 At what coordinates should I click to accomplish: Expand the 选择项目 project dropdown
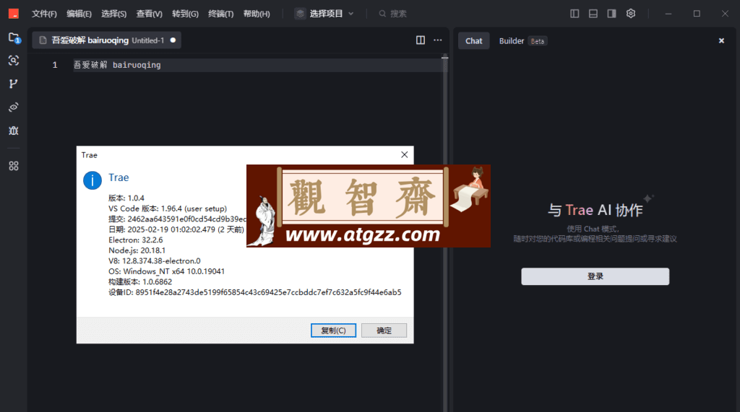point(324,14)
